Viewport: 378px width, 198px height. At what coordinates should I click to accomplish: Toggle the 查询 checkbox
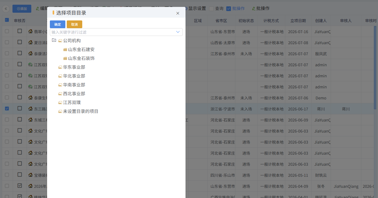click(212, 9)
